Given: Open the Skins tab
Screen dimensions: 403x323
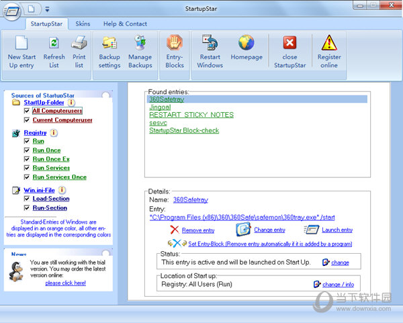Looking at the screenshot, I should [83, 24].
